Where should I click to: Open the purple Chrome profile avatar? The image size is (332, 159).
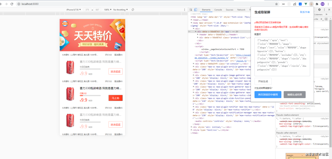coord(322,4)
